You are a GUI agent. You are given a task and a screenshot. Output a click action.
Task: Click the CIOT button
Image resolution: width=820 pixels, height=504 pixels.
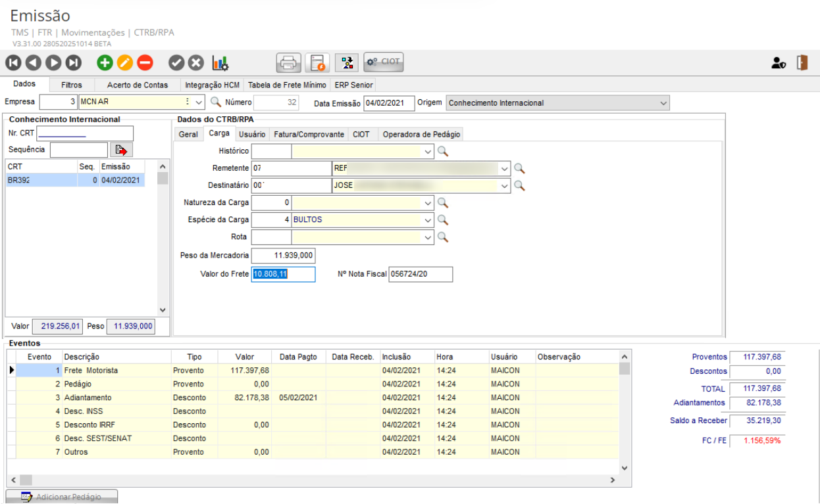tap(384, 62)
